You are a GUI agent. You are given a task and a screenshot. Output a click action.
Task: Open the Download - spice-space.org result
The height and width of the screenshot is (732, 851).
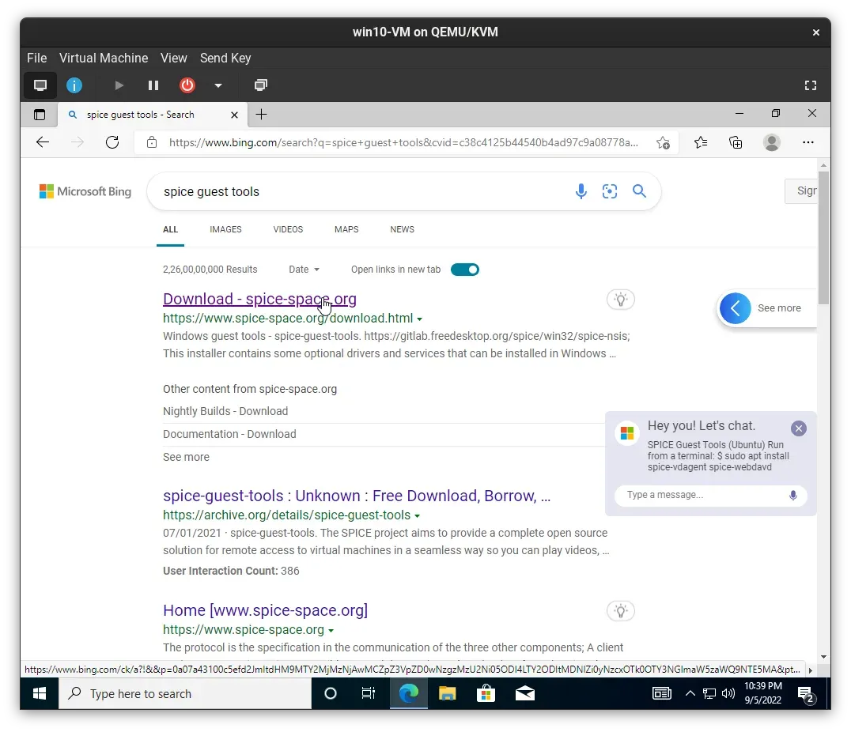(259, 299)
